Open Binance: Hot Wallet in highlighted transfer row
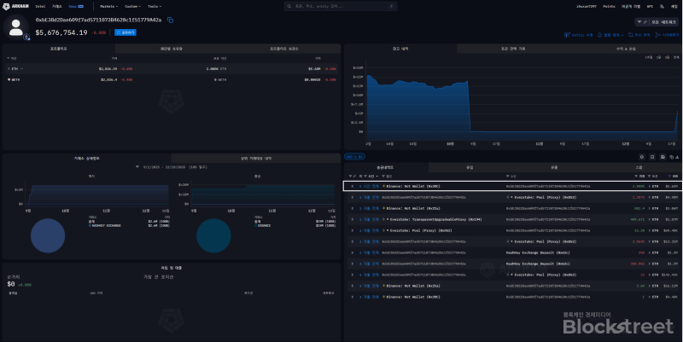 [412, 185]
